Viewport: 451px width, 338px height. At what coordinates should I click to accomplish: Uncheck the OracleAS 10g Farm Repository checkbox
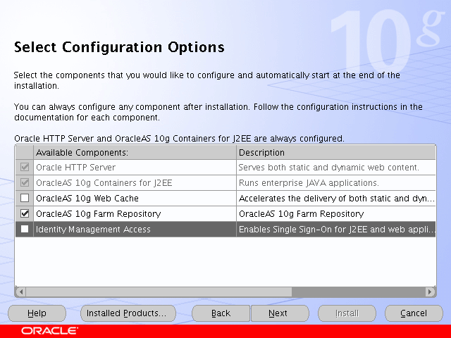pyautogui.click(x=25, y=213)
